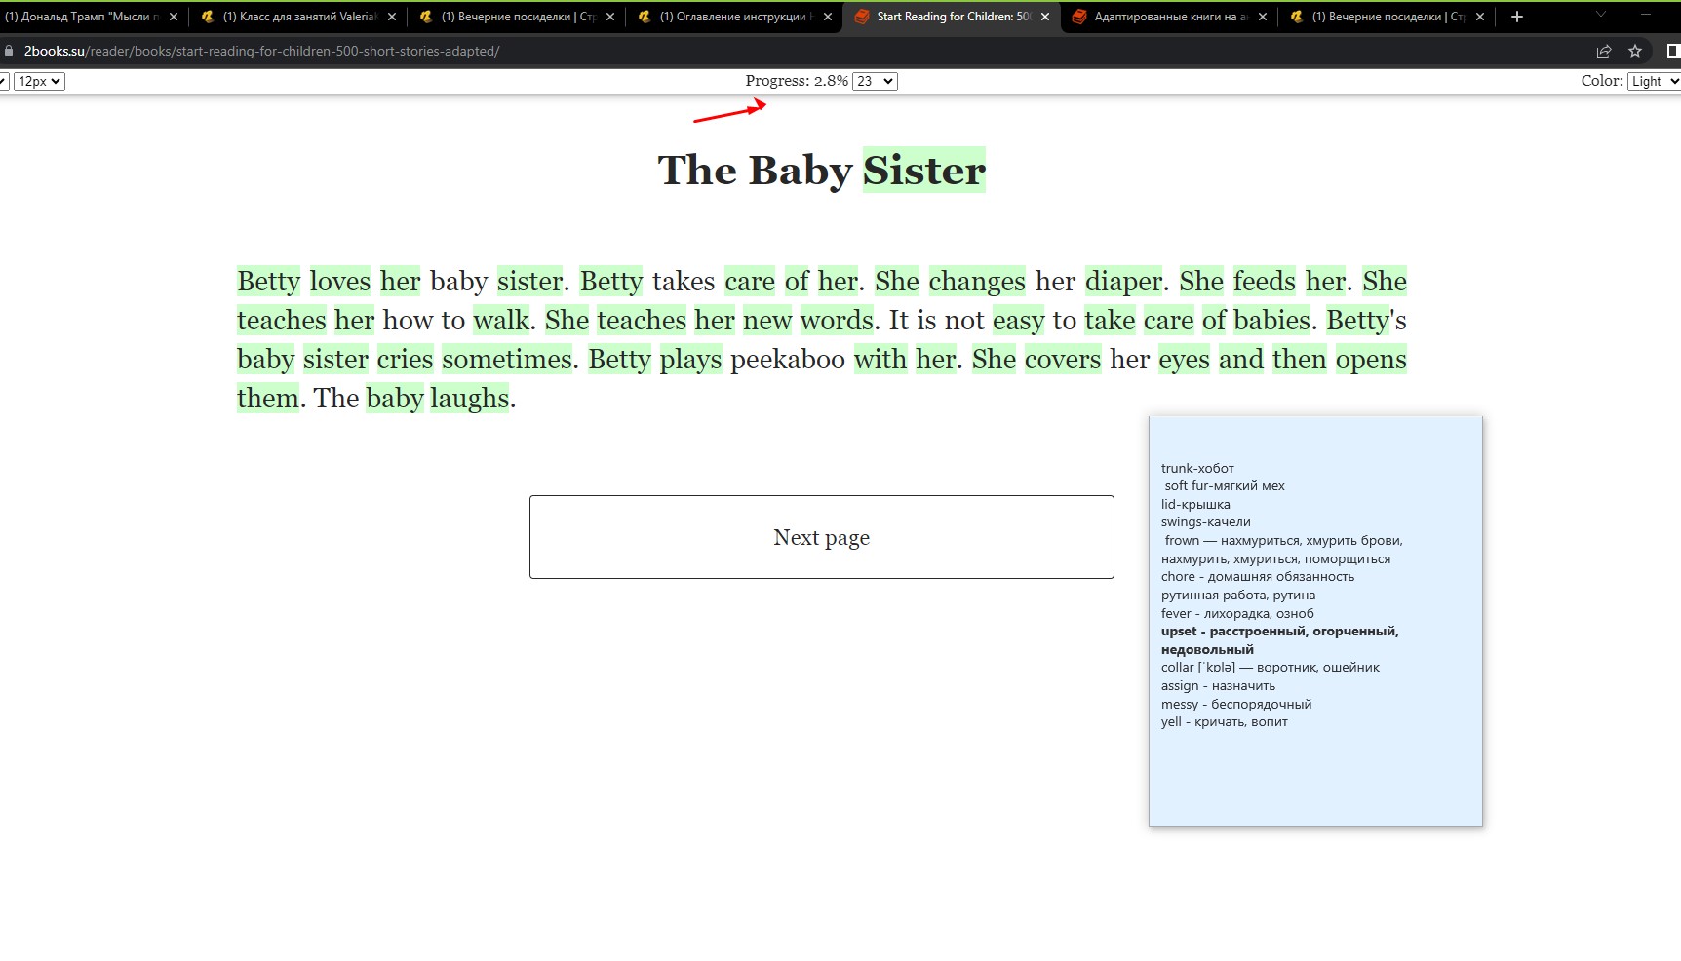Click the site lock icon
The width and height of the screenshot is (1681, 961).
pyautogui.click(x=10, y=51)
